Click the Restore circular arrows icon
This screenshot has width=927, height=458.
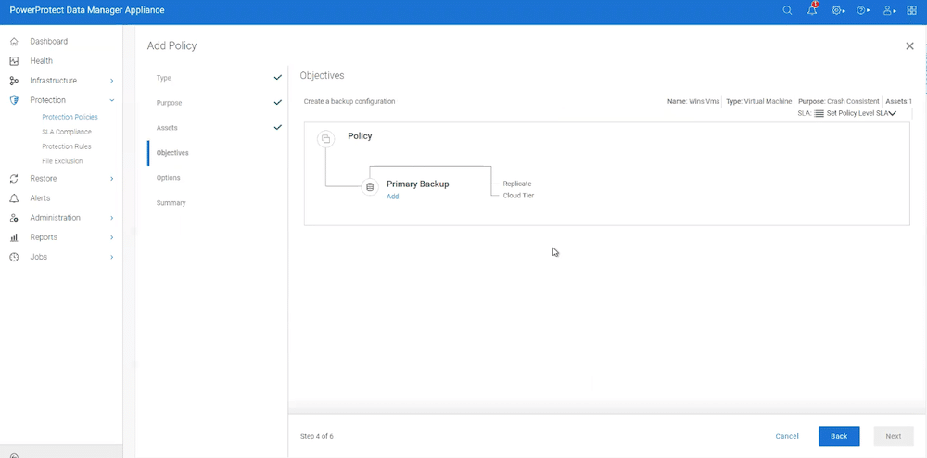[14, 179]
